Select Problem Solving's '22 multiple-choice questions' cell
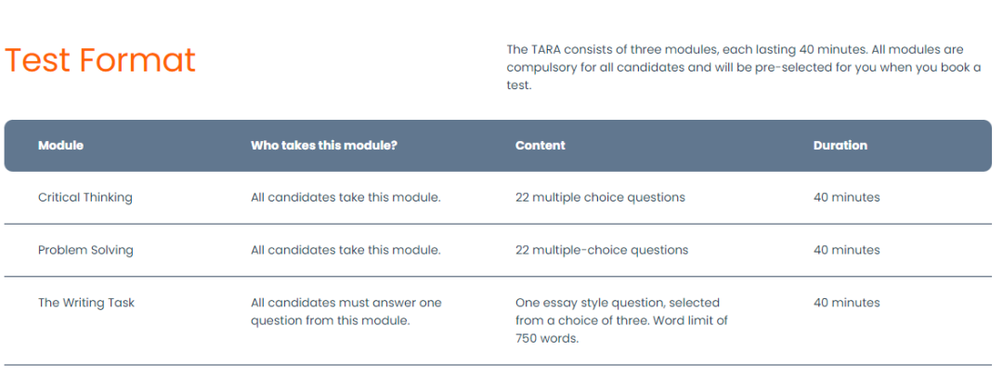Image resolution: width=1003 pixels, height=390 pixels. [x=602, y=250]
